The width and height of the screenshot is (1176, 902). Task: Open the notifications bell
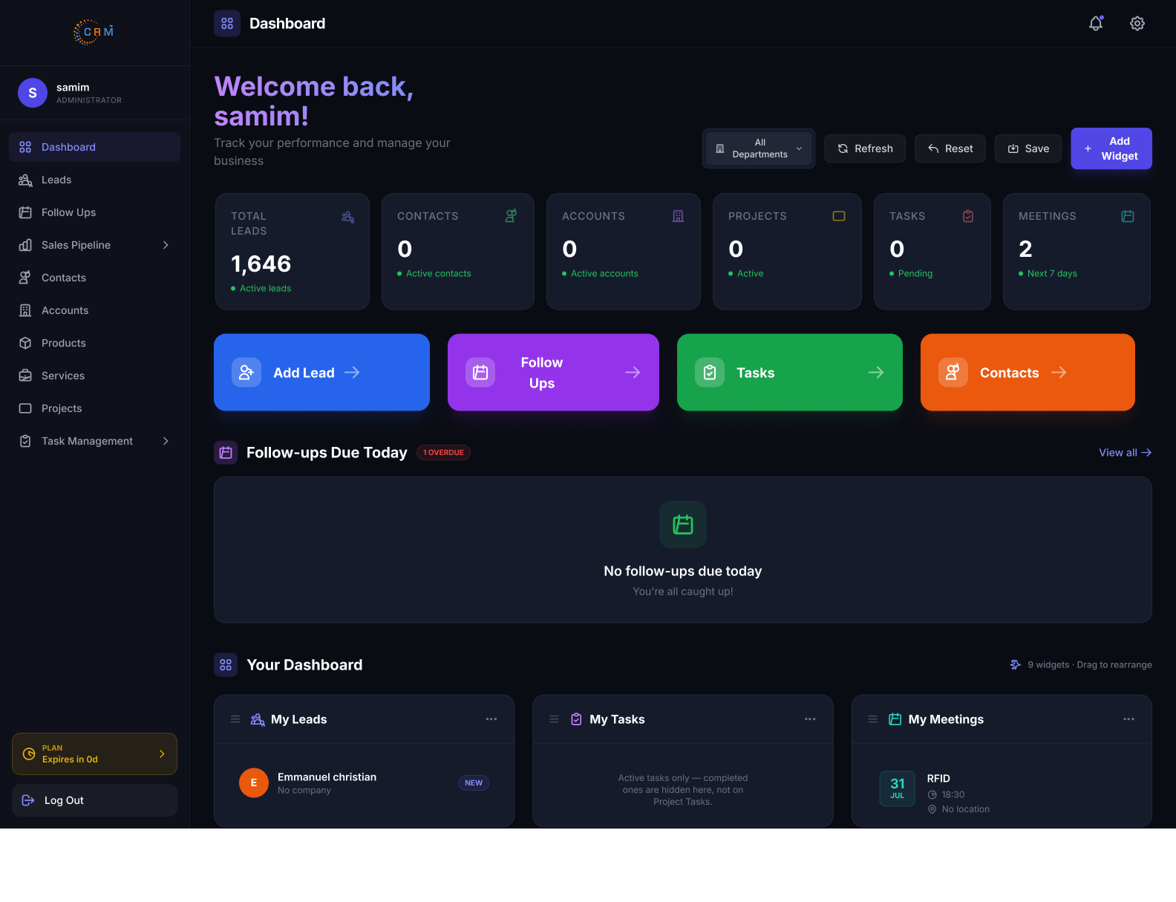pos(1096,24)
